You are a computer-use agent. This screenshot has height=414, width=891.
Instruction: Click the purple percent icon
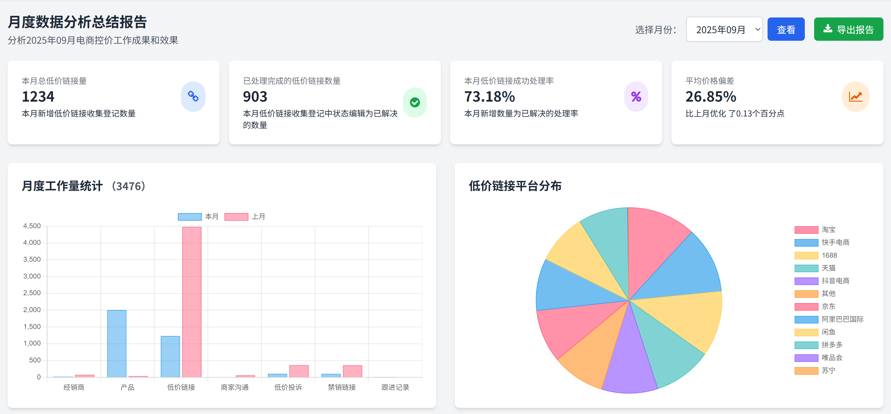click(636, 96)
